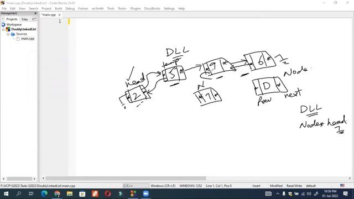
Task: Open the DoxyBlocks menu
Action: [152, 8]
